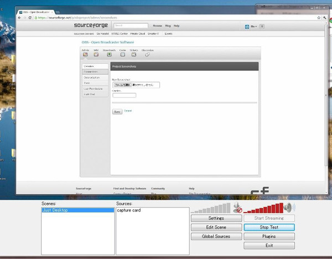Viewport: 332px width, 259px height.
Task: Open the Plugins dialog
Action: pyautogui.click(x=269, y=236)
